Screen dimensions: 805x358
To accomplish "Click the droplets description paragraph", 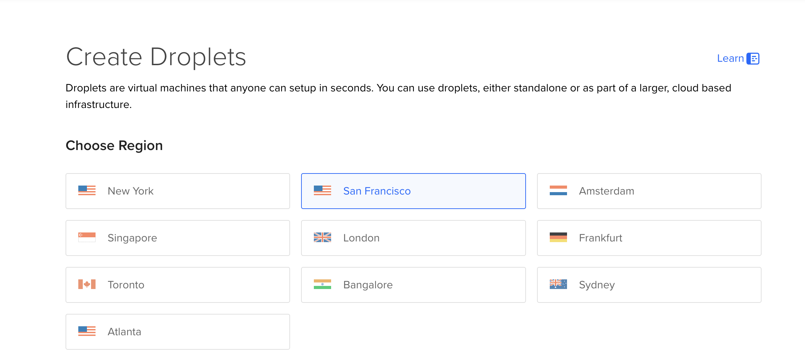I will click(398, 96).
